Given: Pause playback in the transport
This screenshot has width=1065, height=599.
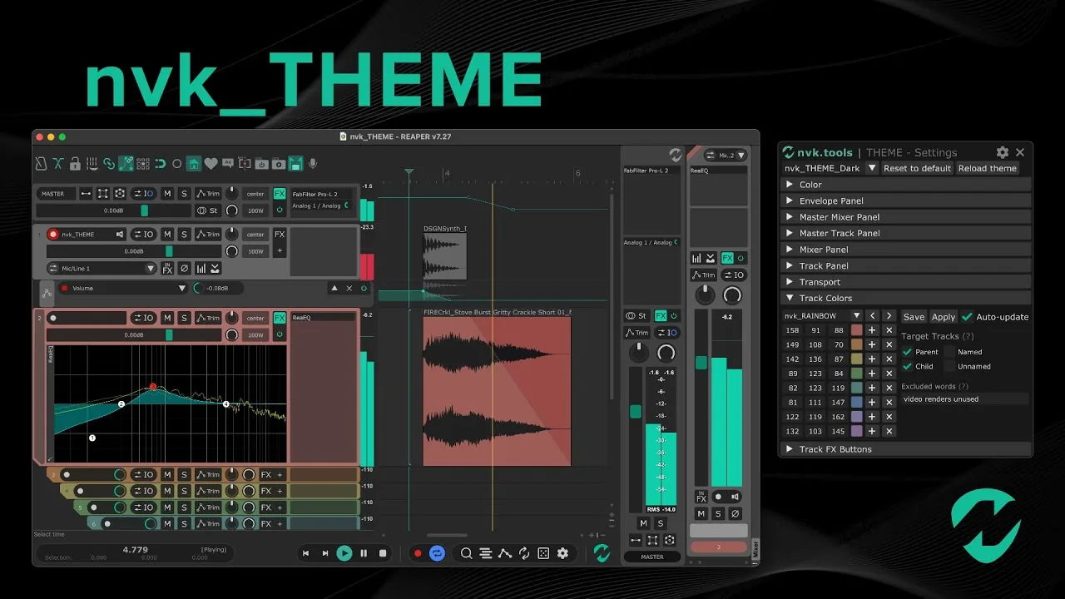Looking at the screenshot, I should pos(364,553).
